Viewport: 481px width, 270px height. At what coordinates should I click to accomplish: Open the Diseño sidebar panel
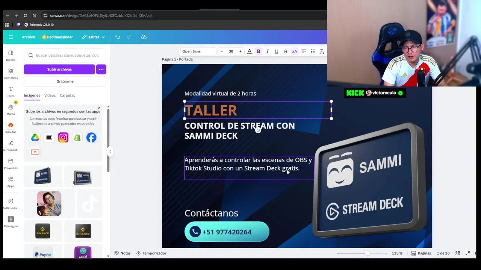pyautogui.click(x=11, y=55)
